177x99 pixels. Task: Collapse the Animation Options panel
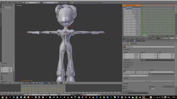[8, 5]
